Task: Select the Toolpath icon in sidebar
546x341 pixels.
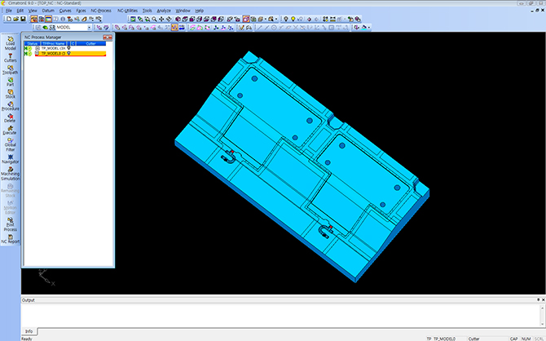Action: coord(10,71)
